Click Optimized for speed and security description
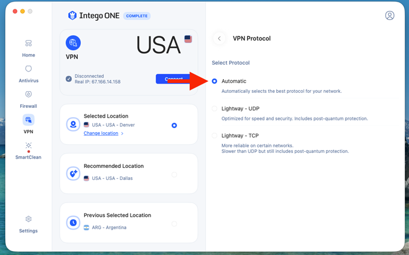The width and height of the screenshot is (409, 255). pyautogui.click(x=294, y=119)
